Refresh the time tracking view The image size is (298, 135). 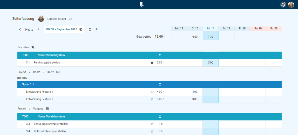pyautogui.click(x=90, y=29)
